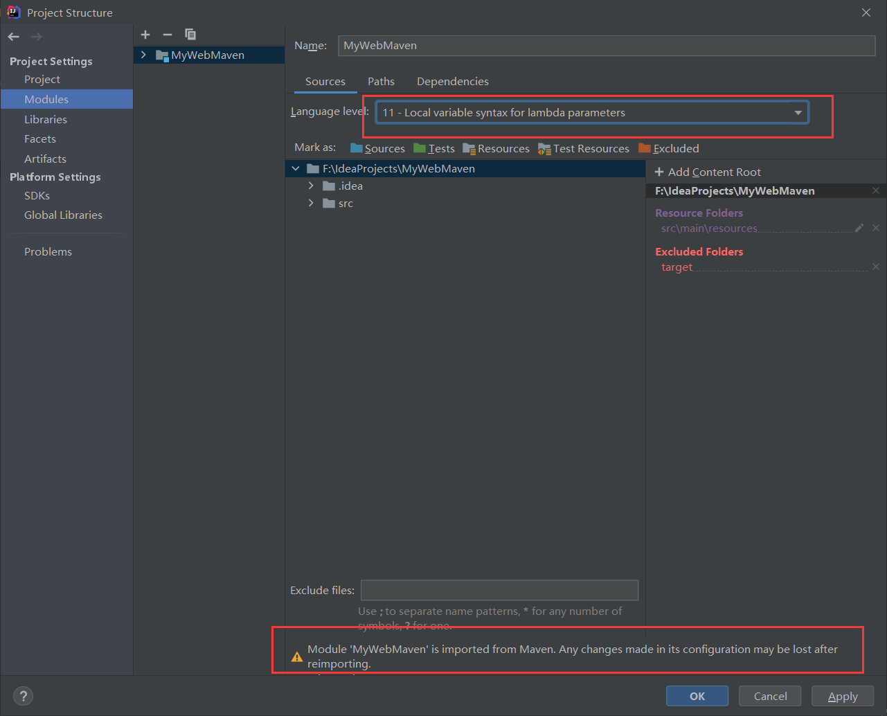Open Project settings section
887x716 pixels.
pyautogui.click(x=42, y=79)
